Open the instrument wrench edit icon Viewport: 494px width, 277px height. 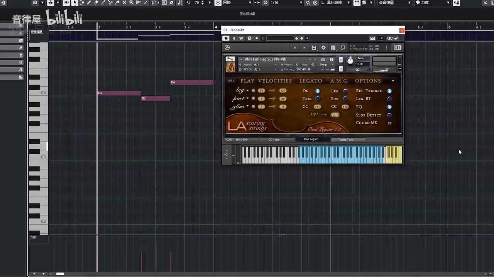230,59
